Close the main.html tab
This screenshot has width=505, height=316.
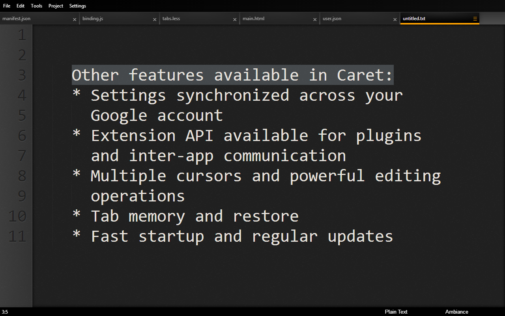click(315, 19)
